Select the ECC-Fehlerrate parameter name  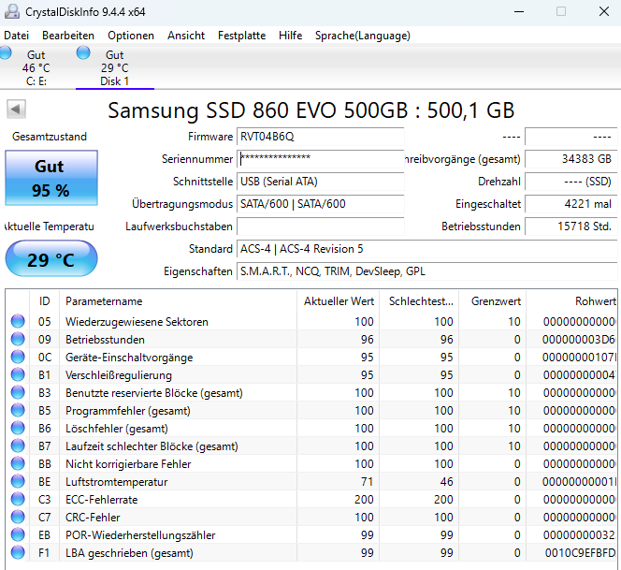click(101, 500)
